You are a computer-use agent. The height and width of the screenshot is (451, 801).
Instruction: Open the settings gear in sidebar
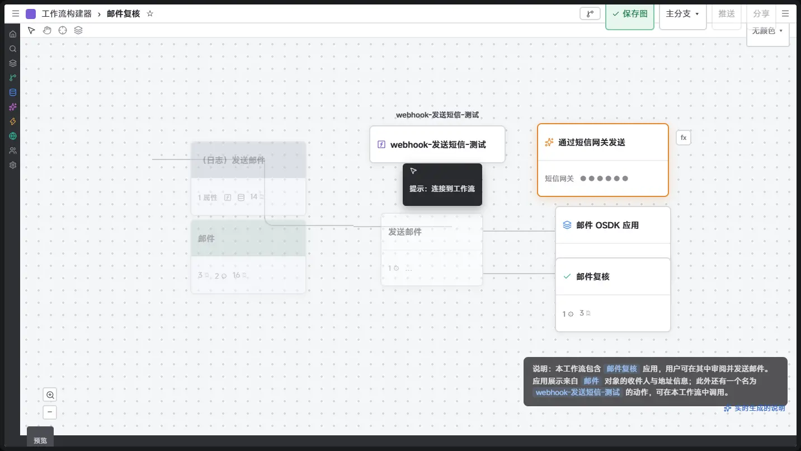13,165
